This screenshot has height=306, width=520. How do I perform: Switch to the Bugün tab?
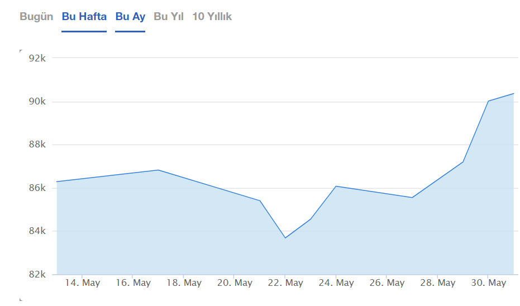36,17
